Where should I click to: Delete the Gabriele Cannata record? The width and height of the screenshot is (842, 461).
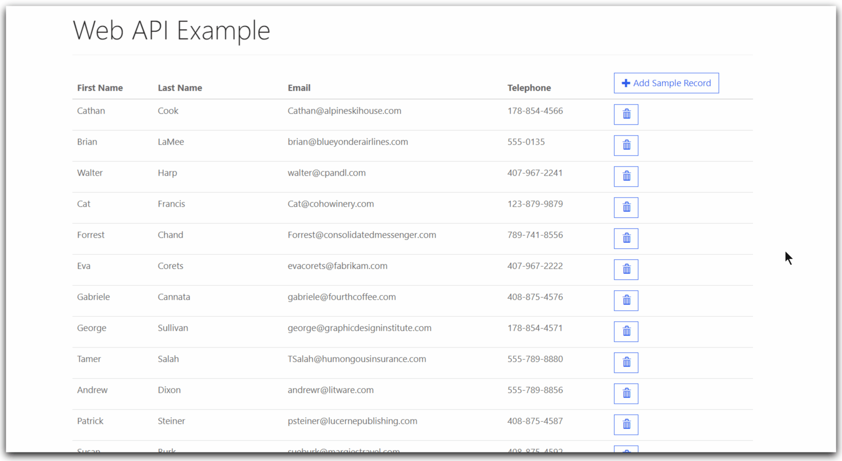click(626, 301)
